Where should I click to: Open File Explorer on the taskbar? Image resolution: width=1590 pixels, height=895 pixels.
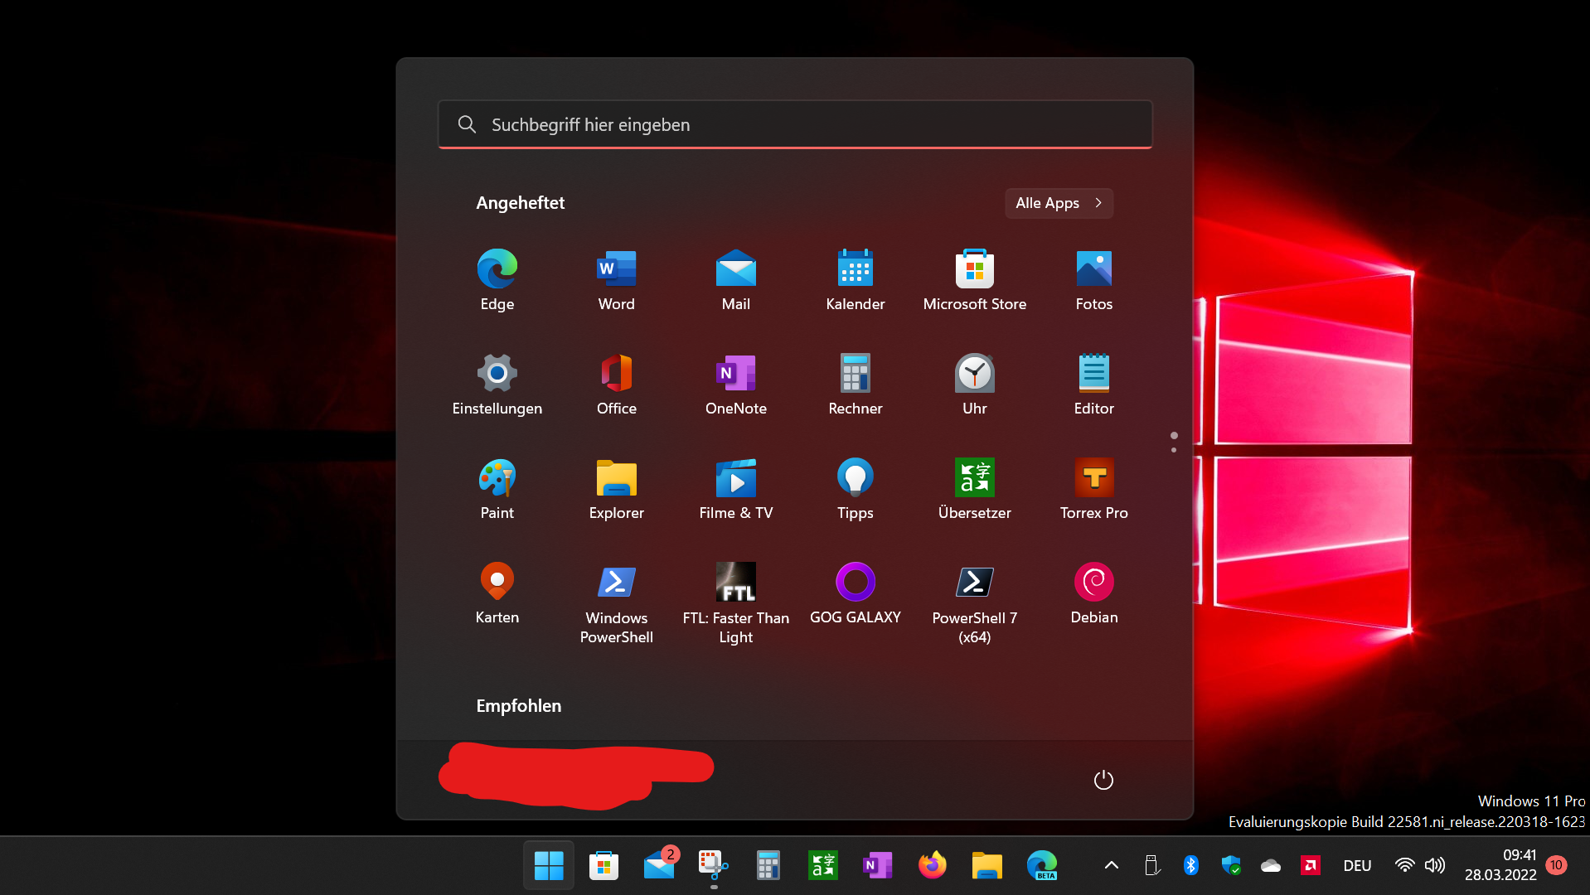(x=986, y=865)
